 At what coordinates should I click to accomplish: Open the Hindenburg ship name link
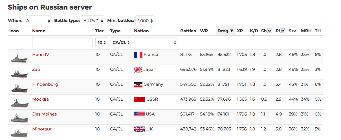tap(45, 84)
